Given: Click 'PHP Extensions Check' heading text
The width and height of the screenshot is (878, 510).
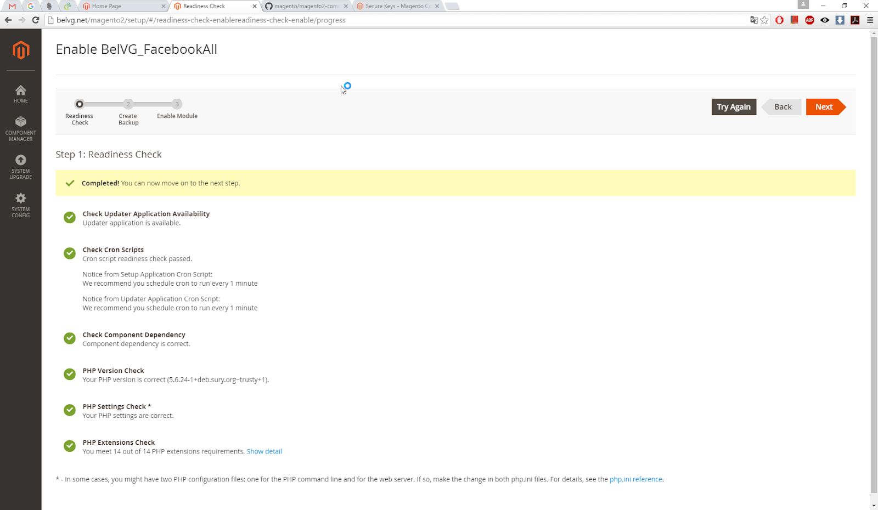Looking at the screenshot, I should [119, 443].
